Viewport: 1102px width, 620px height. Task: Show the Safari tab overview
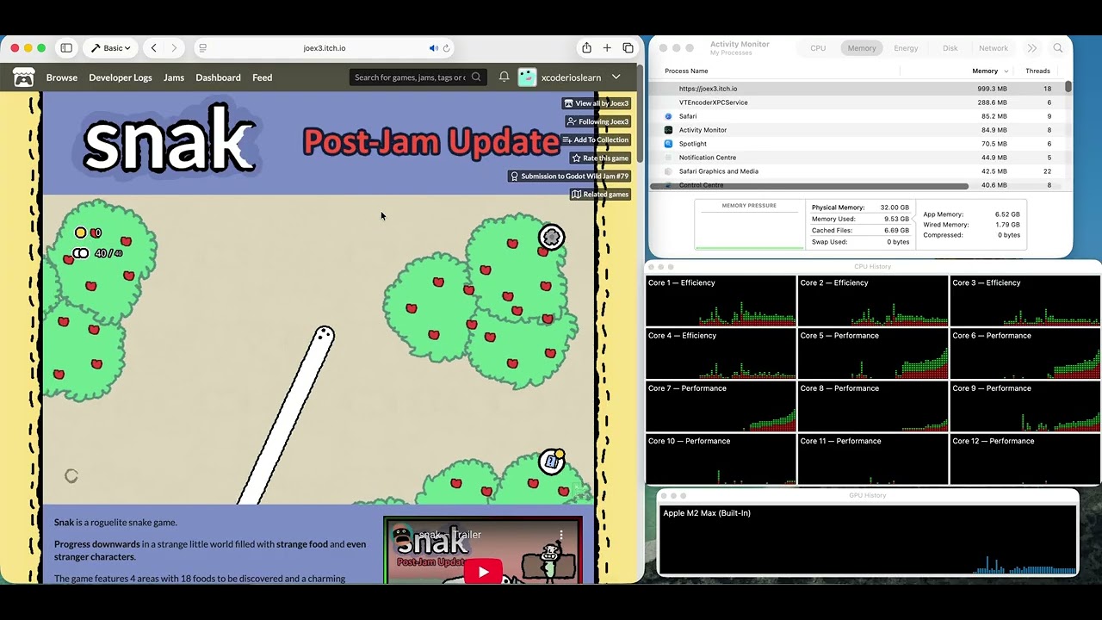628,48
